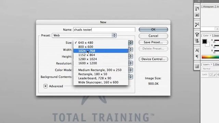Close the Layers panel tab

(x=211, y=64)
